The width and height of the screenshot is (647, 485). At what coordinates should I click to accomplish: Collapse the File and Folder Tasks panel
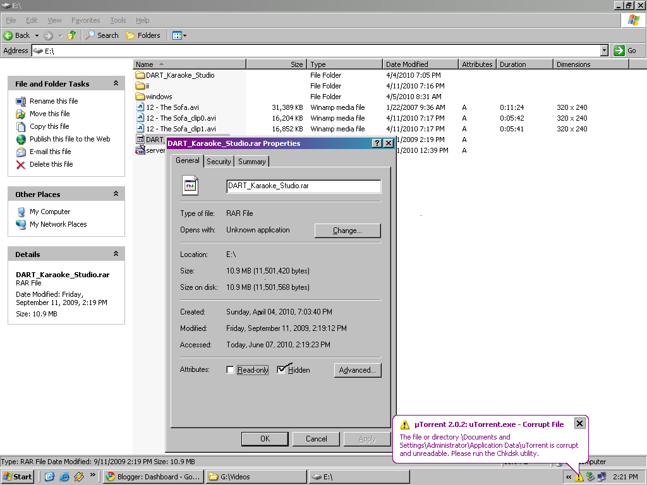tap(116, 83)
